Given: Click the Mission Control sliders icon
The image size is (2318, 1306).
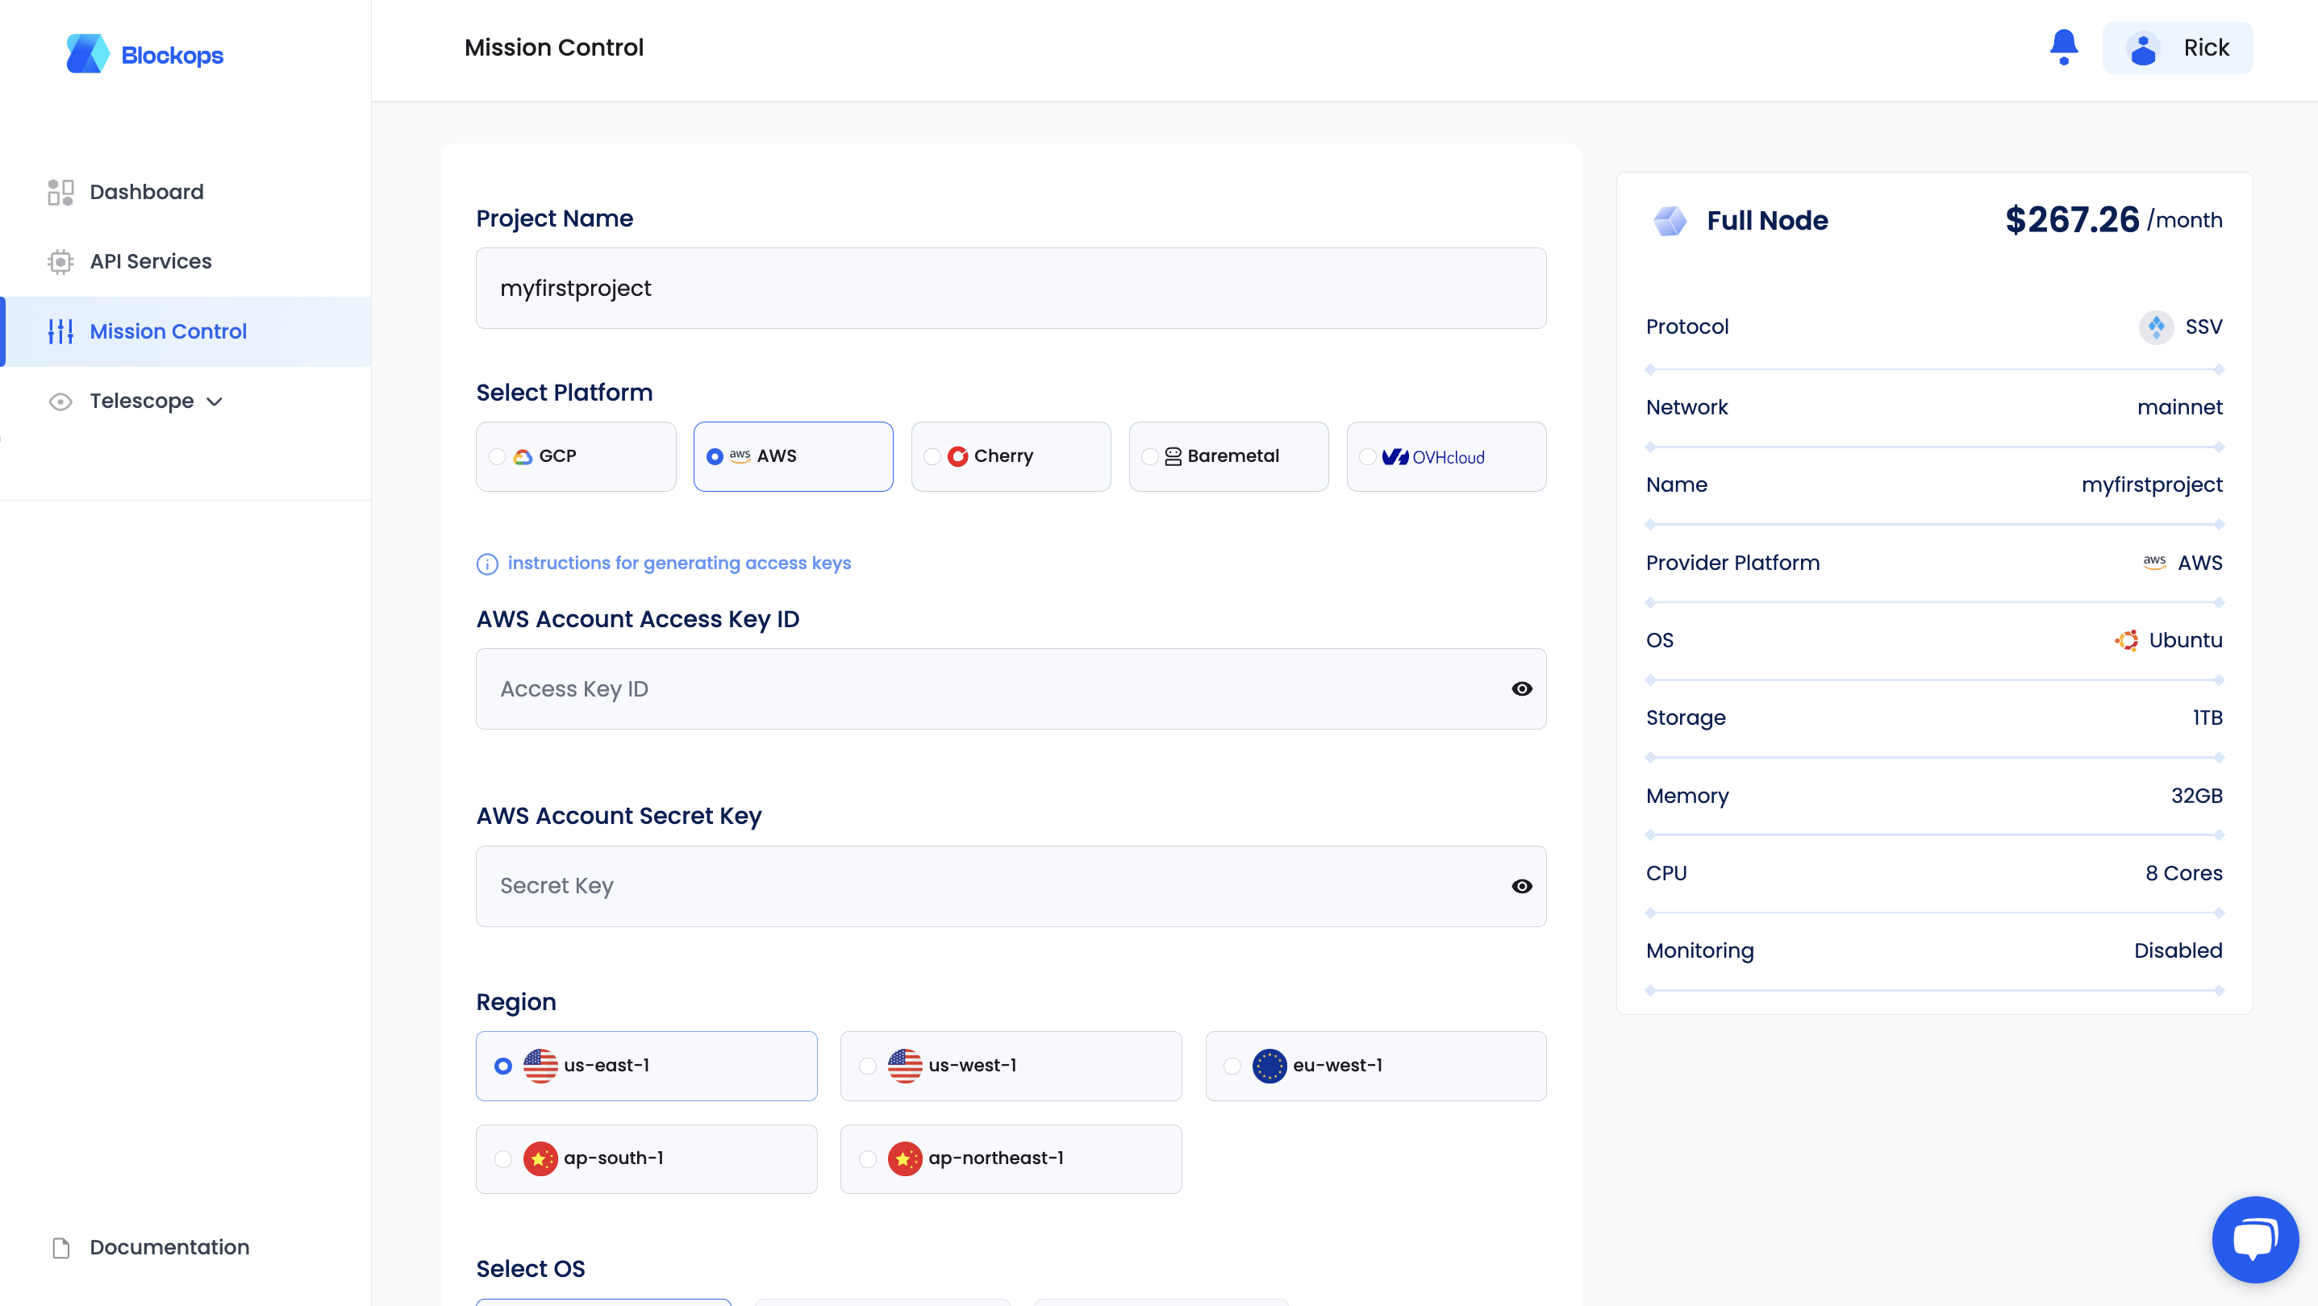Looking at the screenshot, I should 60,331.
